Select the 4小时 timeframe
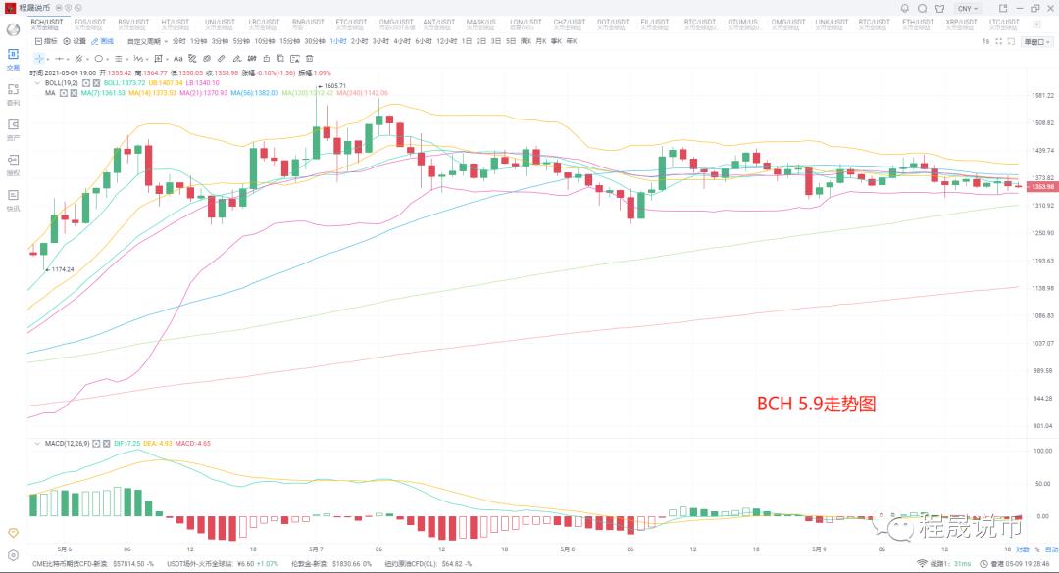The height and width of the screenshot is (573, 1059). click(x=403, y=41)
